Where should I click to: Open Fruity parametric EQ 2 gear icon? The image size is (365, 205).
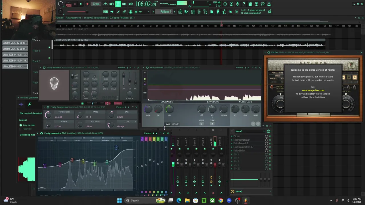42,133
